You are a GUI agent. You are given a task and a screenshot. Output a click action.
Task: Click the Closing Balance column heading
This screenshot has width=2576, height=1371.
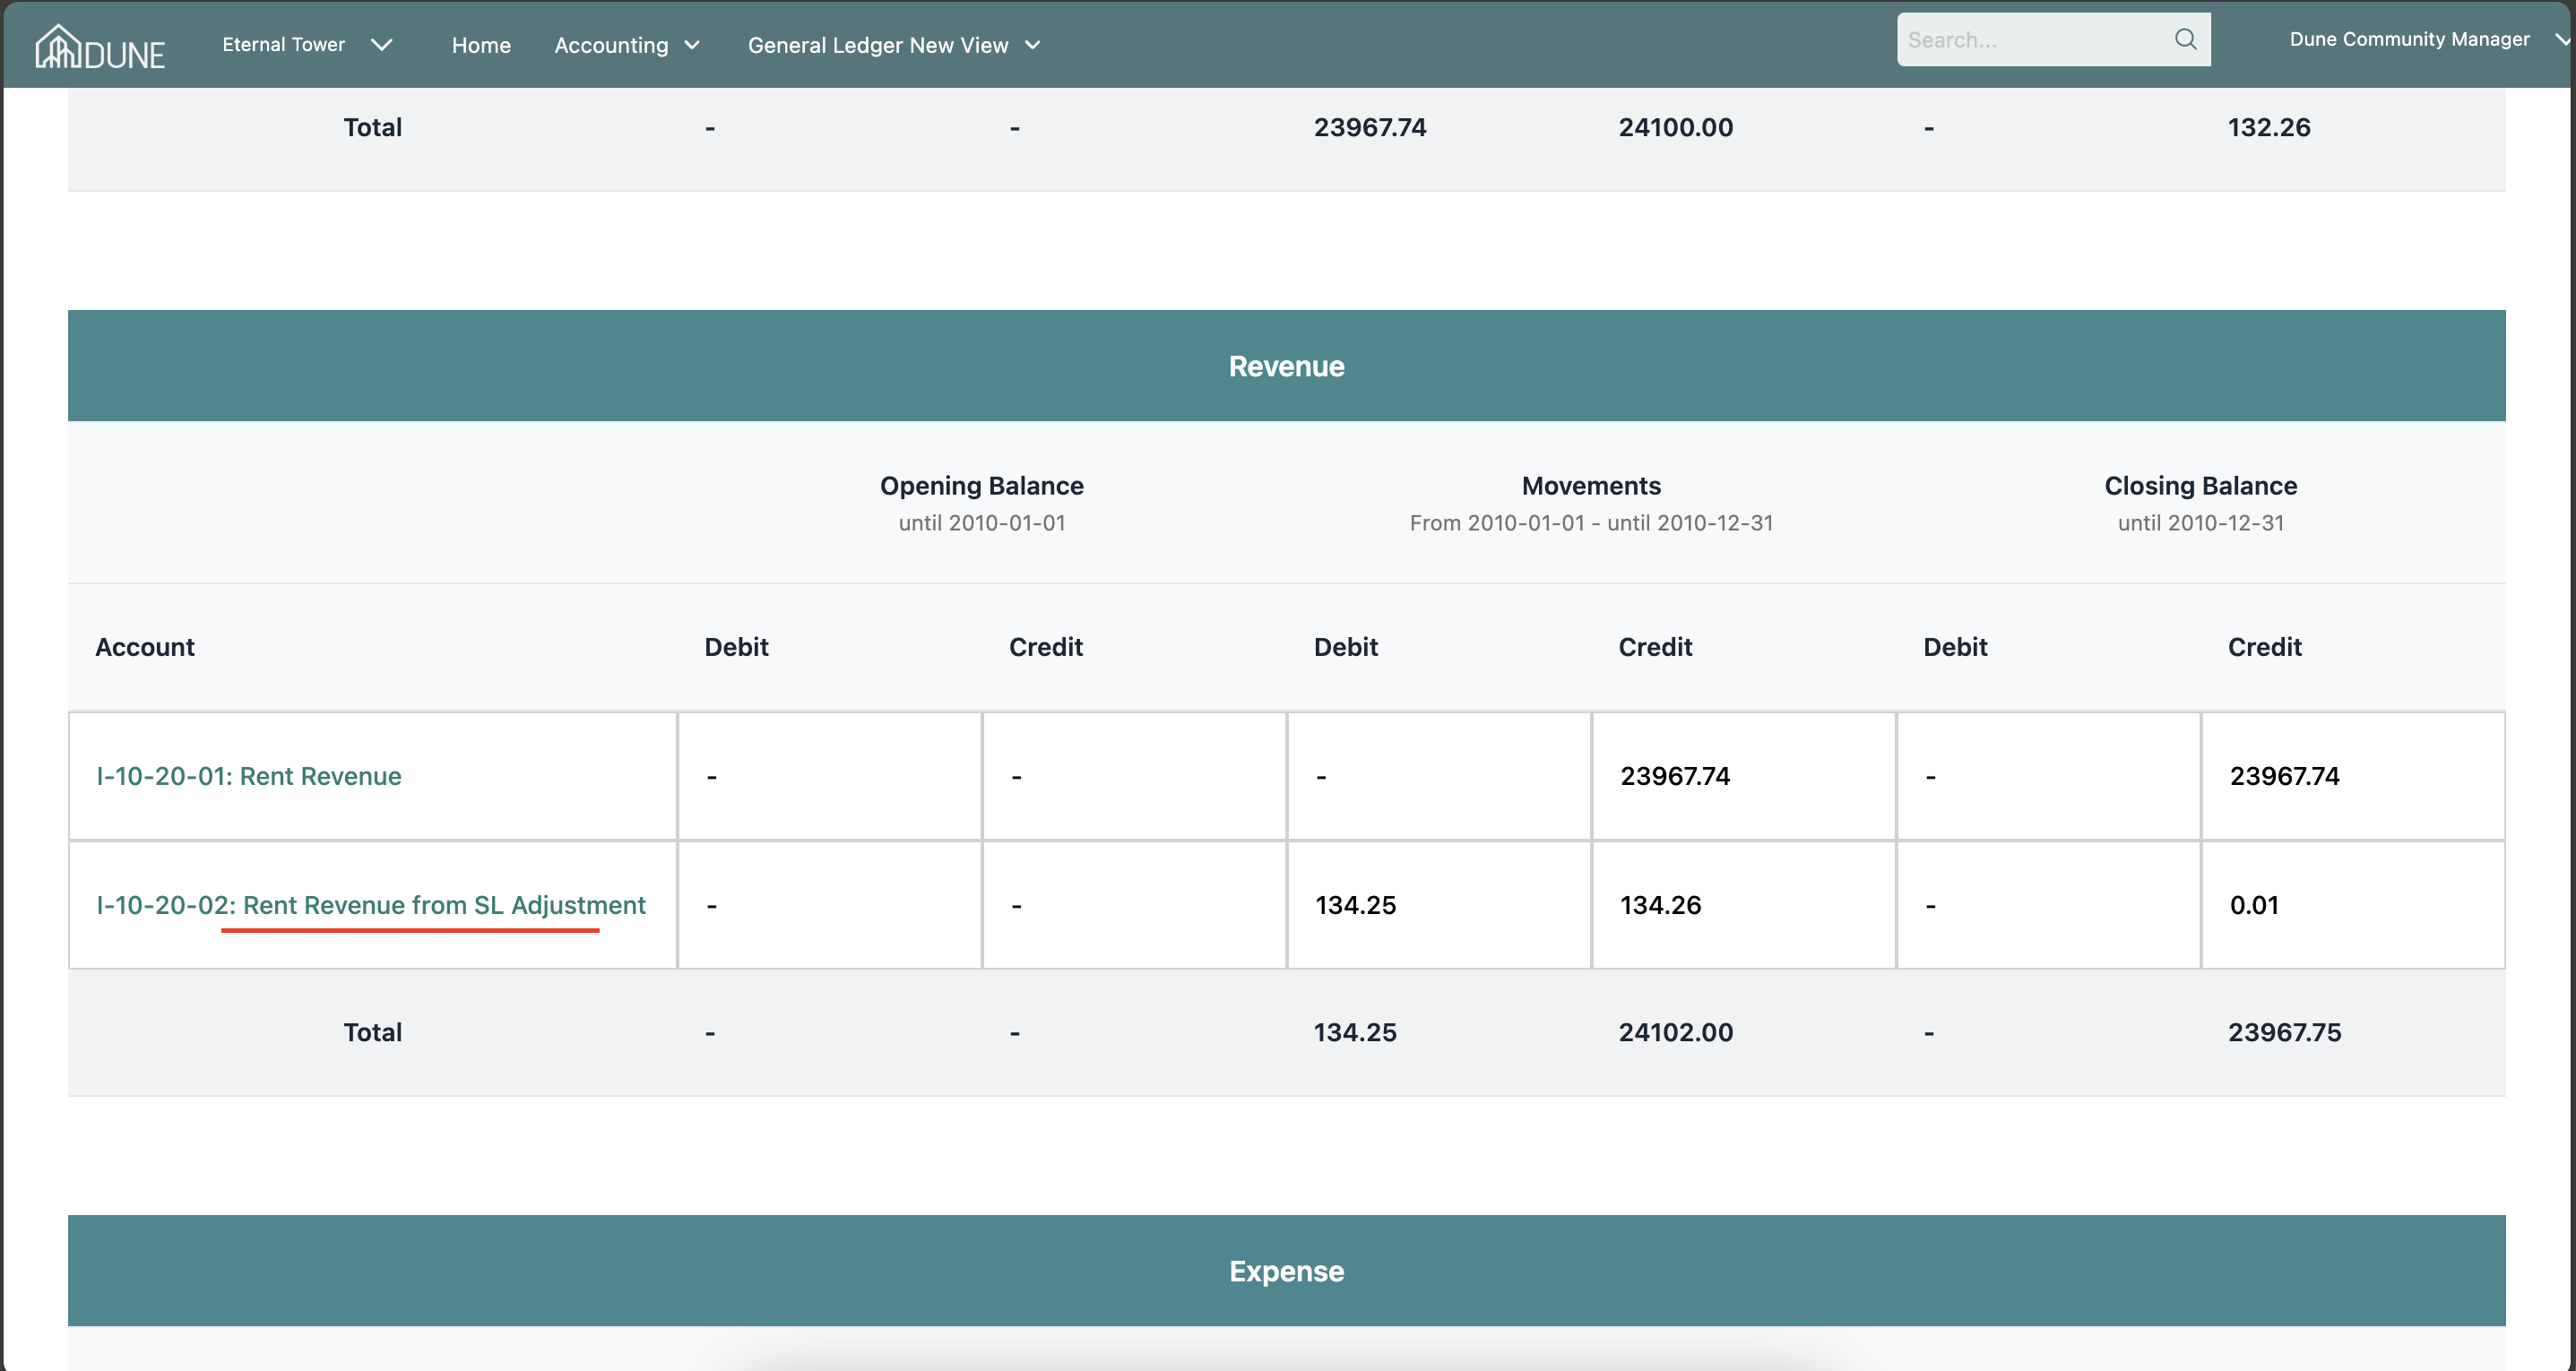click(2200, 486)
